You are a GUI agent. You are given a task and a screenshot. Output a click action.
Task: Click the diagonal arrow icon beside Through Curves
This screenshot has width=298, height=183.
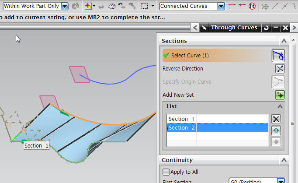tap(204, 28)
